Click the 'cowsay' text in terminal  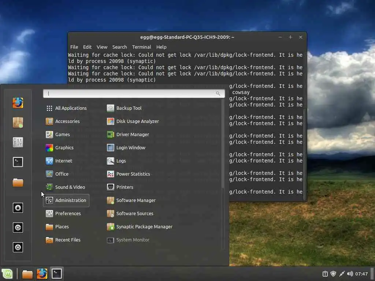241,93
